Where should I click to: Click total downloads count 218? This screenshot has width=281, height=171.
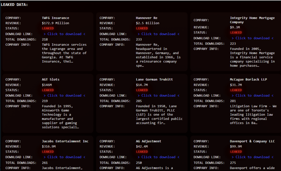point(45,40)
